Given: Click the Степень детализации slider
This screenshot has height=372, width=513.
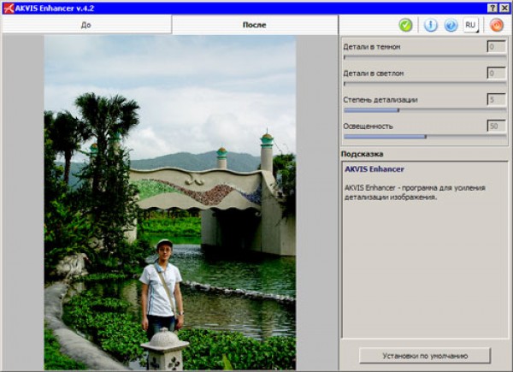Looking at the screenshot, I should pyautogui.click(x=425, y=110).
